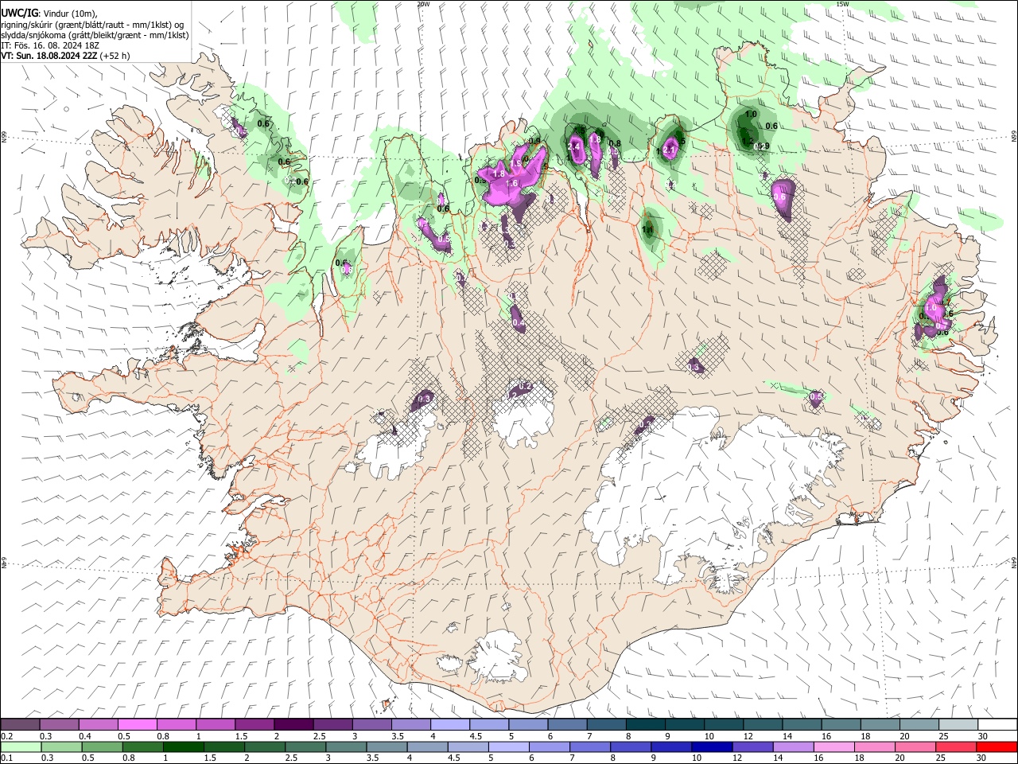Click the 0.4 value in central highlands
This screenshot has width=1018, height=764.
[518, 324]
